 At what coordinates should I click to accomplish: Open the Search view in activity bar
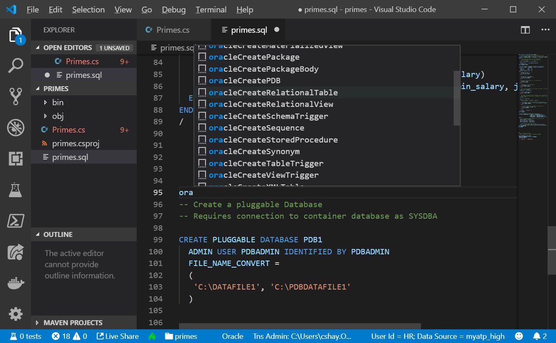pyautogui.click(x=15, y=66)
